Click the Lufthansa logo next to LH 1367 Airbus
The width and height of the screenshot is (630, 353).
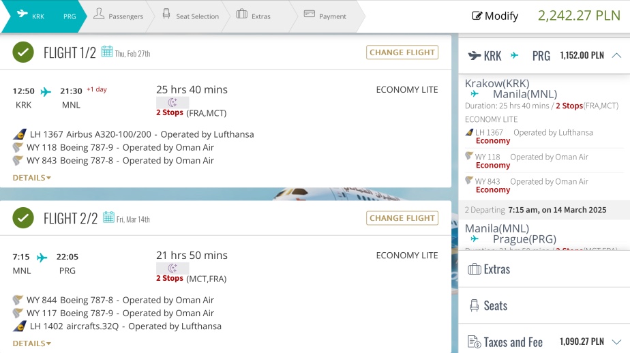pyautogui.click(x=20, y=134)
